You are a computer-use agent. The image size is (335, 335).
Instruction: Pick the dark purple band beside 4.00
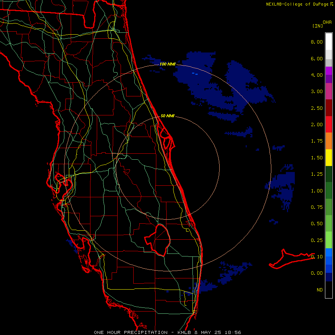tap(329, 79)
